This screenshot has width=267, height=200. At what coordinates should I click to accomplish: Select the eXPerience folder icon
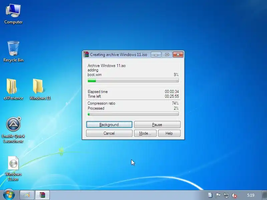[x=13, y=89]
